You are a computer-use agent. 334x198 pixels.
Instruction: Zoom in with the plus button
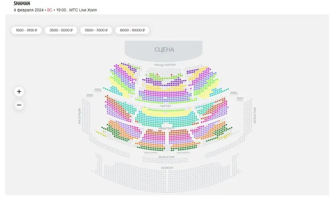19,92
